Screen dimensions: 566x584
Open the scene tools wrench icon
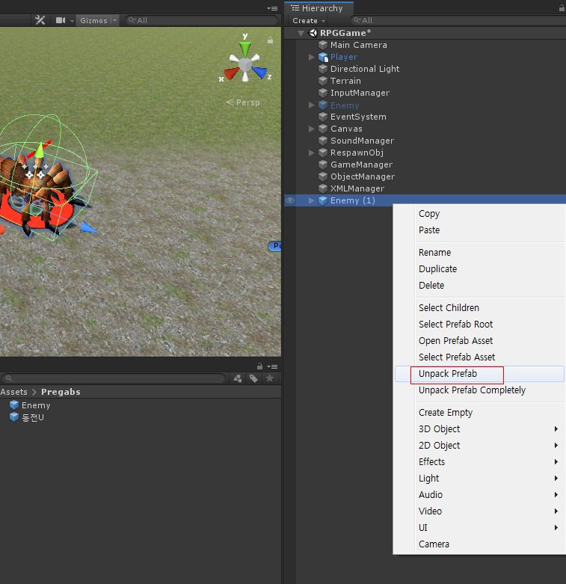click(40, 20)
